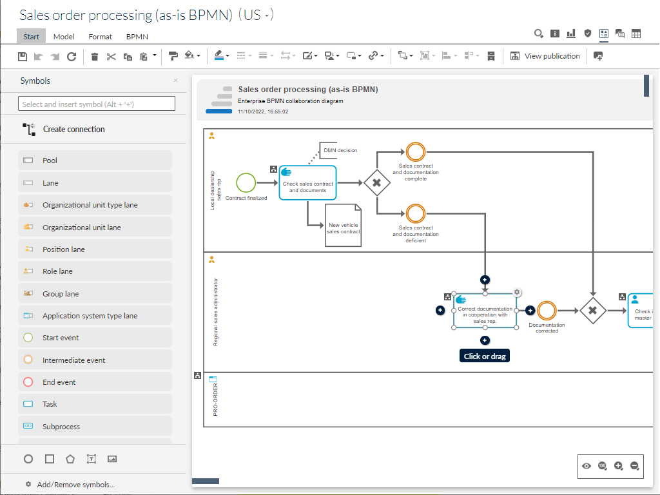Open the paste options dropdown arrow
Screen dimensions: 660x495
click(x=155, y=56)
